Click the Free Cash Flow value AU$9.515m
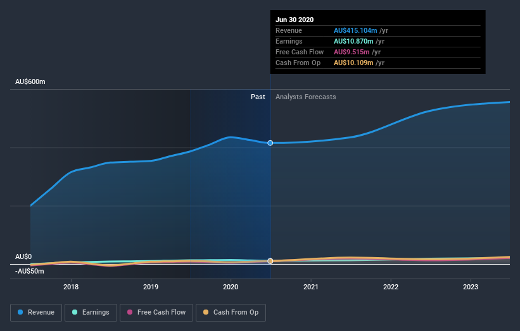Screen dimensions: 520x331 point(352,52)
